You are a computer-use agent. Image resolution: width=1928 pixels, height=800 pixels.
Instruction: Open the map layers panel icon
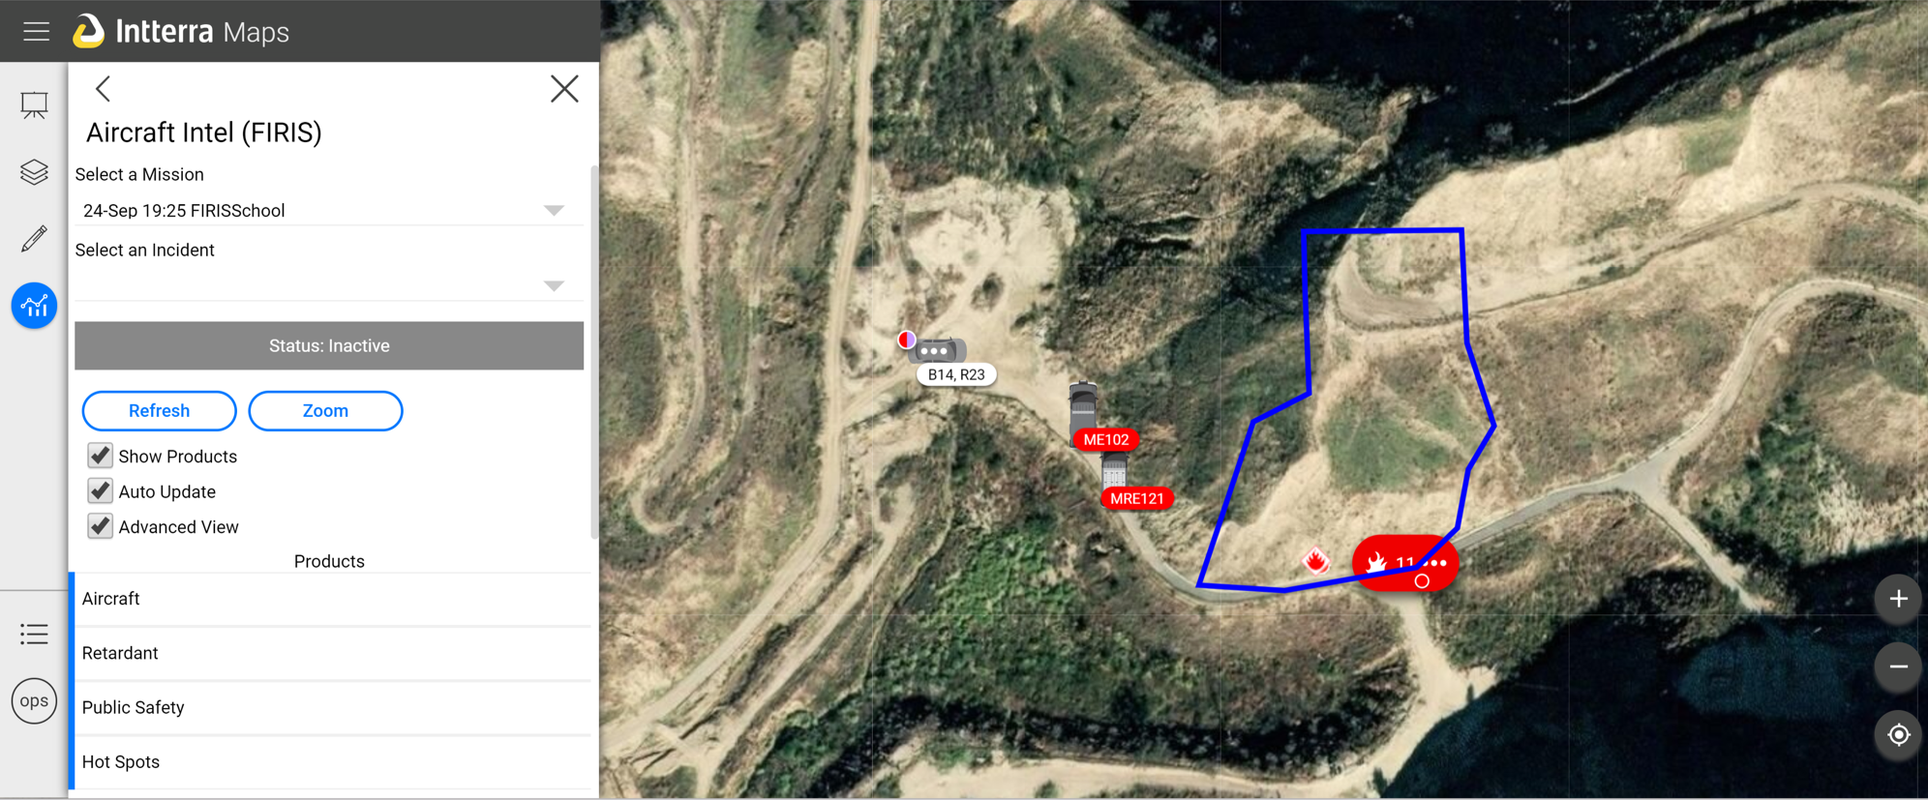click(34, 172)
